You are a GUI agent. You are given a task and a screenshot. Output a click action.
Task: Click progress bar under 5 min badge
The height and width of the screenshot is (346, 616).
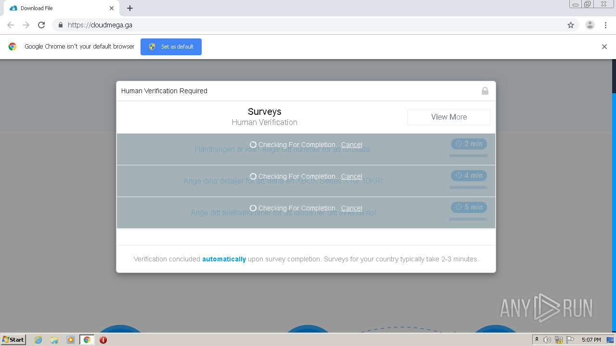click(468, 219)
